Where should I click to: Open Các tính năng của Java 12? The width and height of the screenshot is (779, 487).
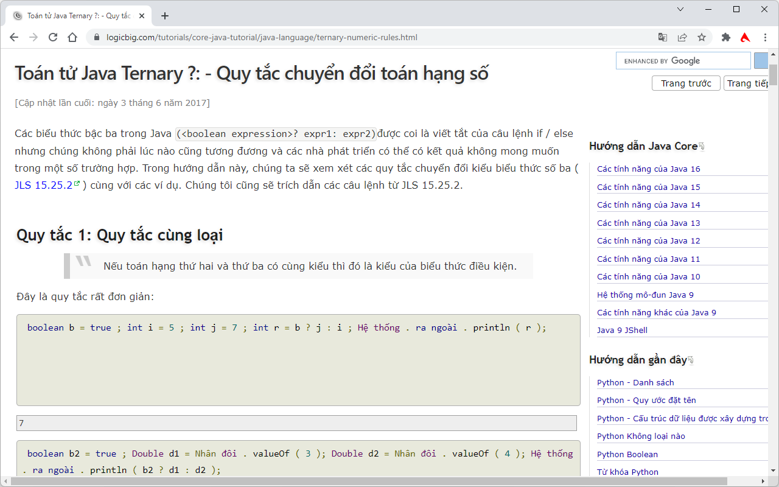click(649, 241)
